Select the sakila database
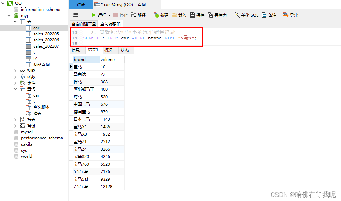 click(x=26, y=144)
